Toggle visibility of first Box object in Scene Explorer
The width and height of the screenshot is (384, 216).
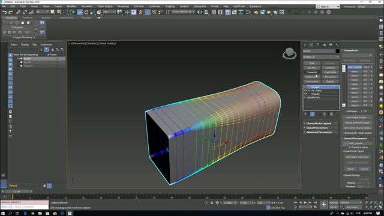19,59
